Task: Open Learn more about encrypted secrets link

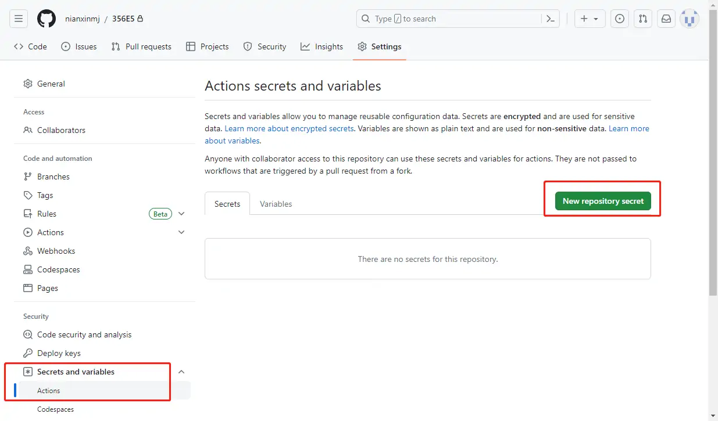Action: [x=289, y=128]
